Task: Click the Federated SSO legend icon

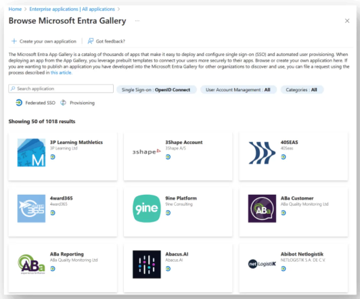Action: point(19,103)
